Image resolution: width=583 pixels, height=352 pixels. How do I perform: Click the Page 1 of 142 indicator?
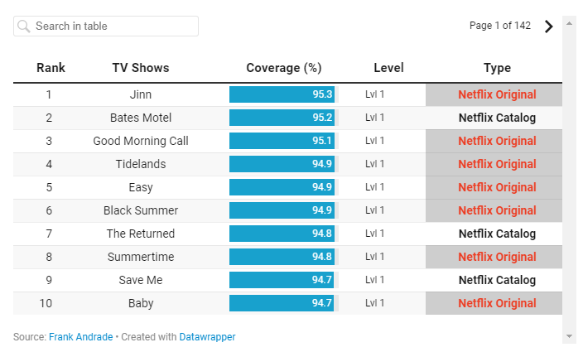(499, 26)
